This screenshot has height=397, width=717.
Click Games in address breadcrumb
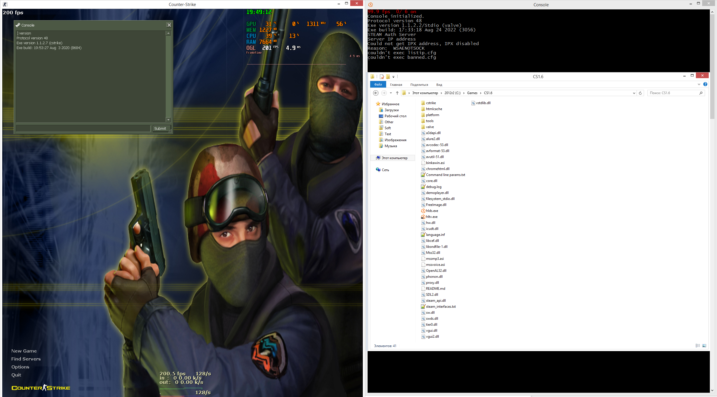click(x=472, y=93)
